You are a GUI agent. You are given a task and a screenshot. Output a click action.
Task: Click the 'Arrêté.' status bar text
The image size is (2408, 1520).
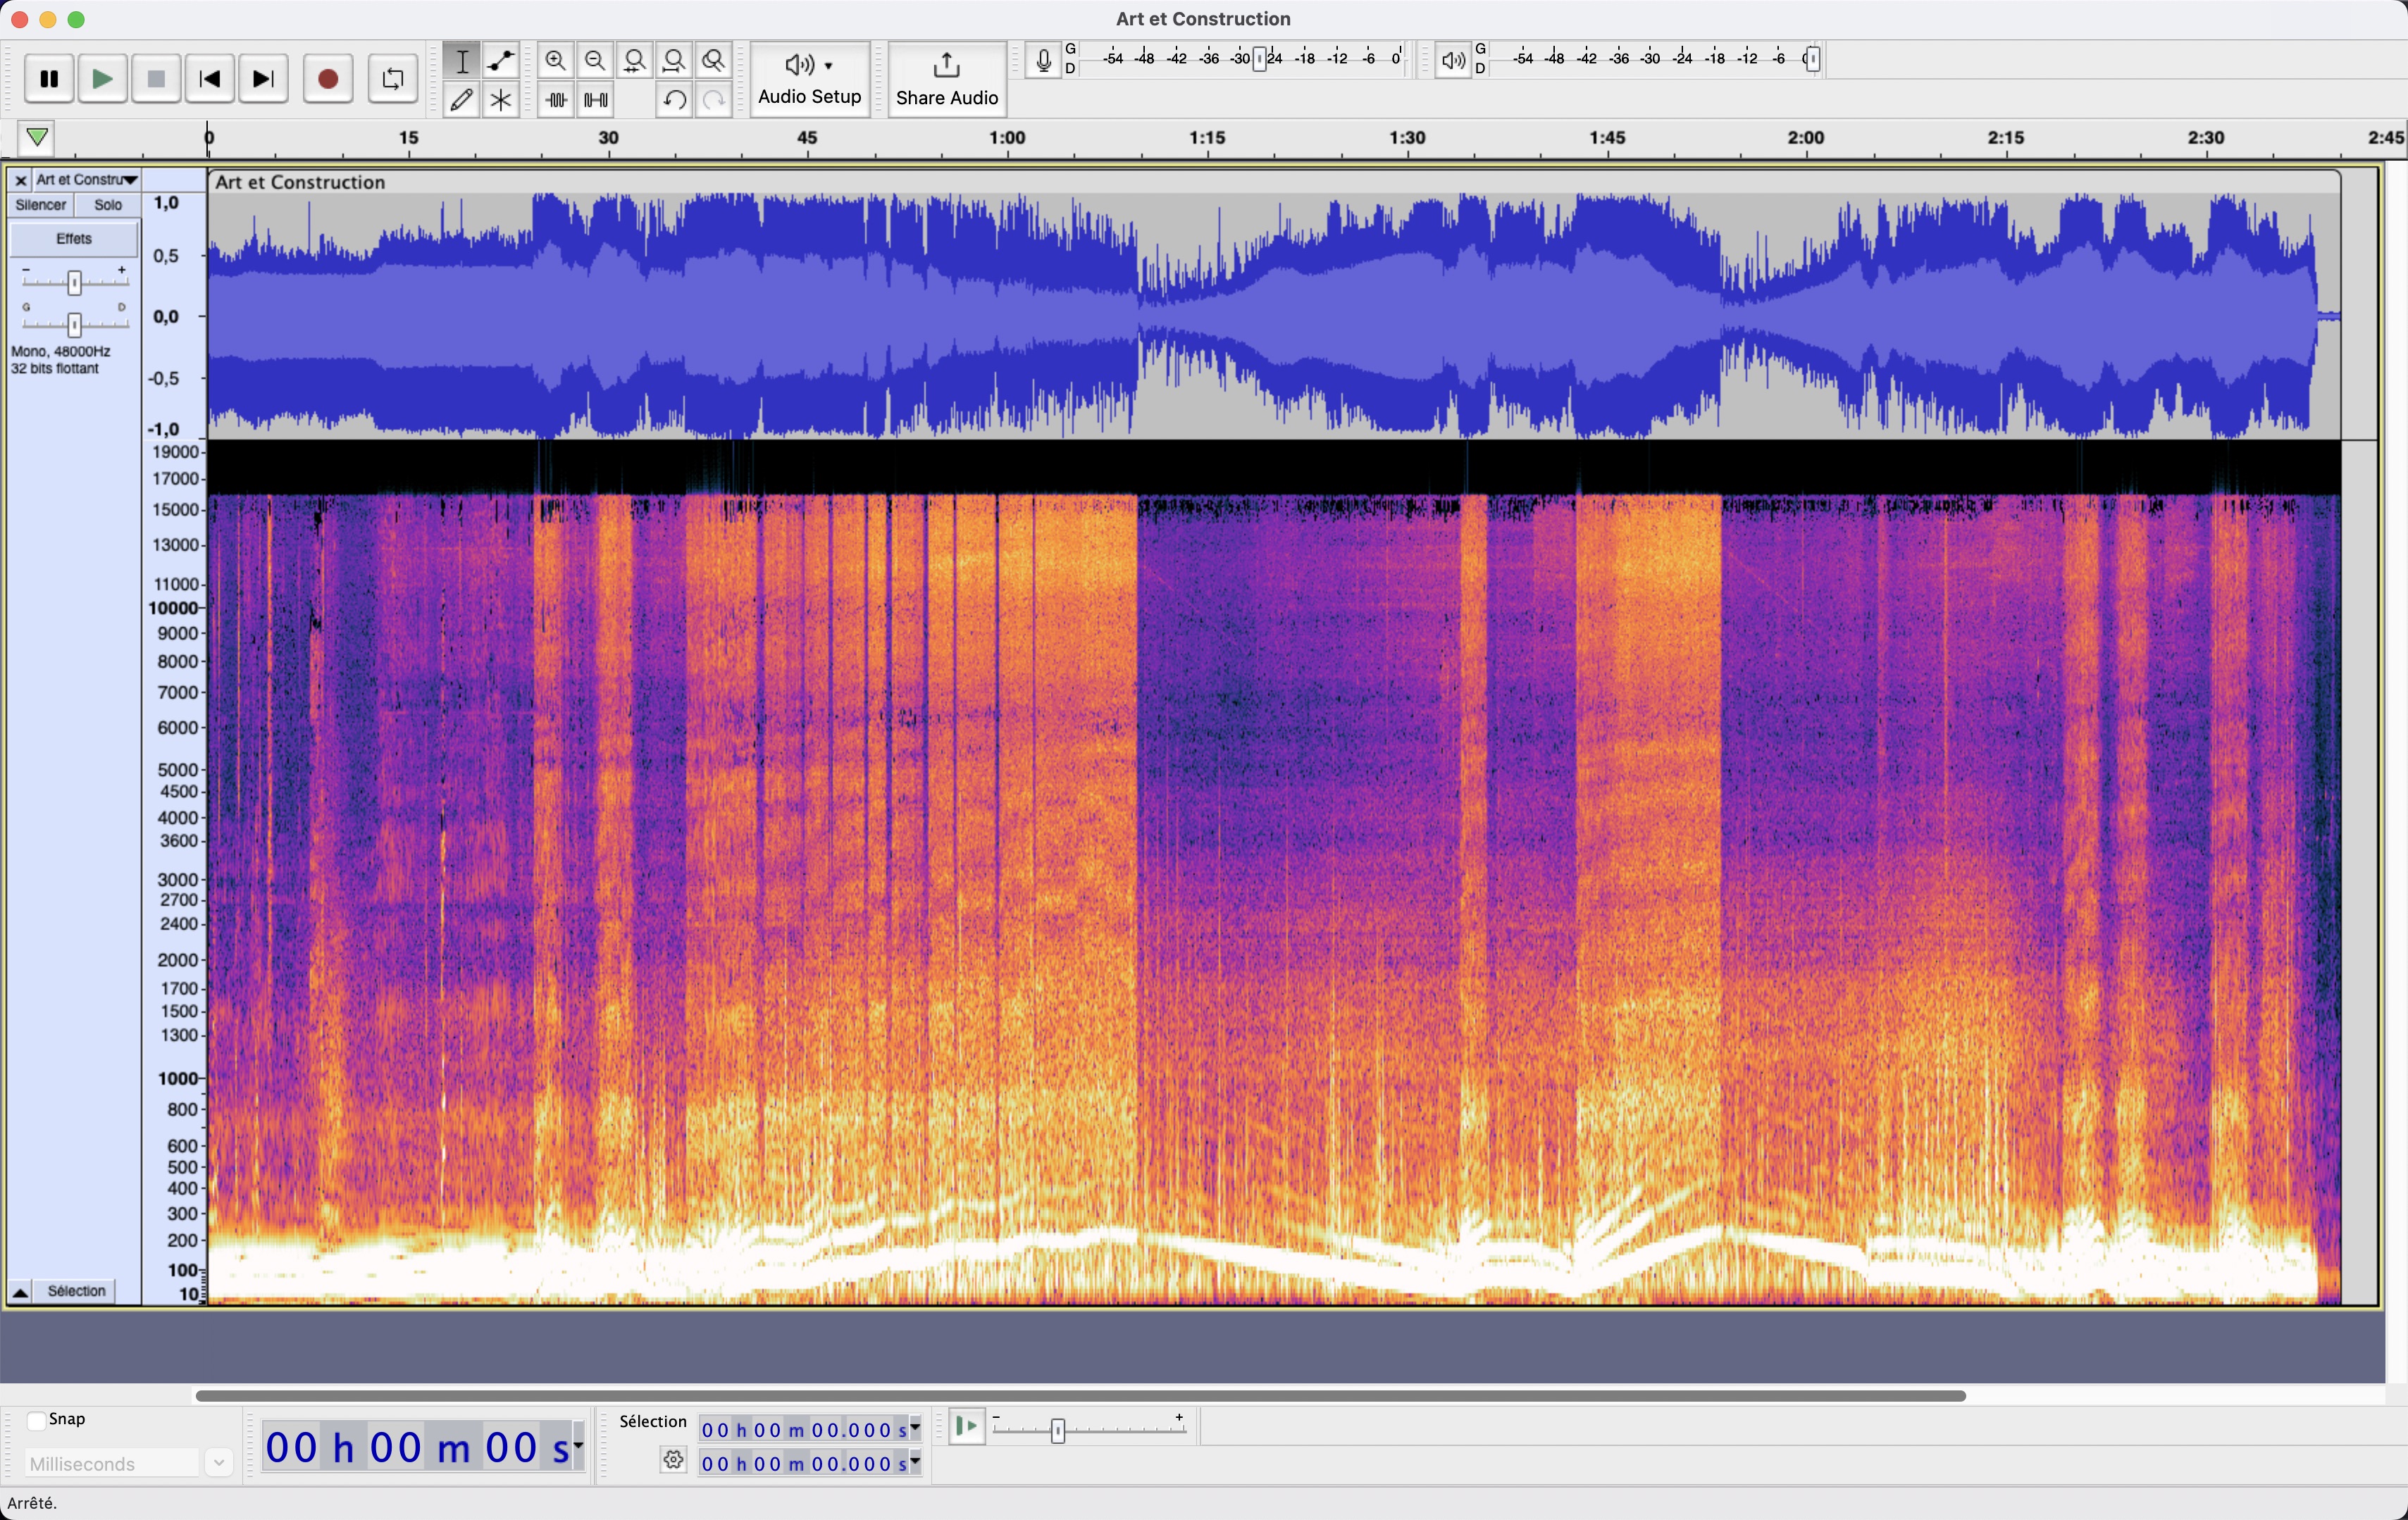tap(33, 1504)
